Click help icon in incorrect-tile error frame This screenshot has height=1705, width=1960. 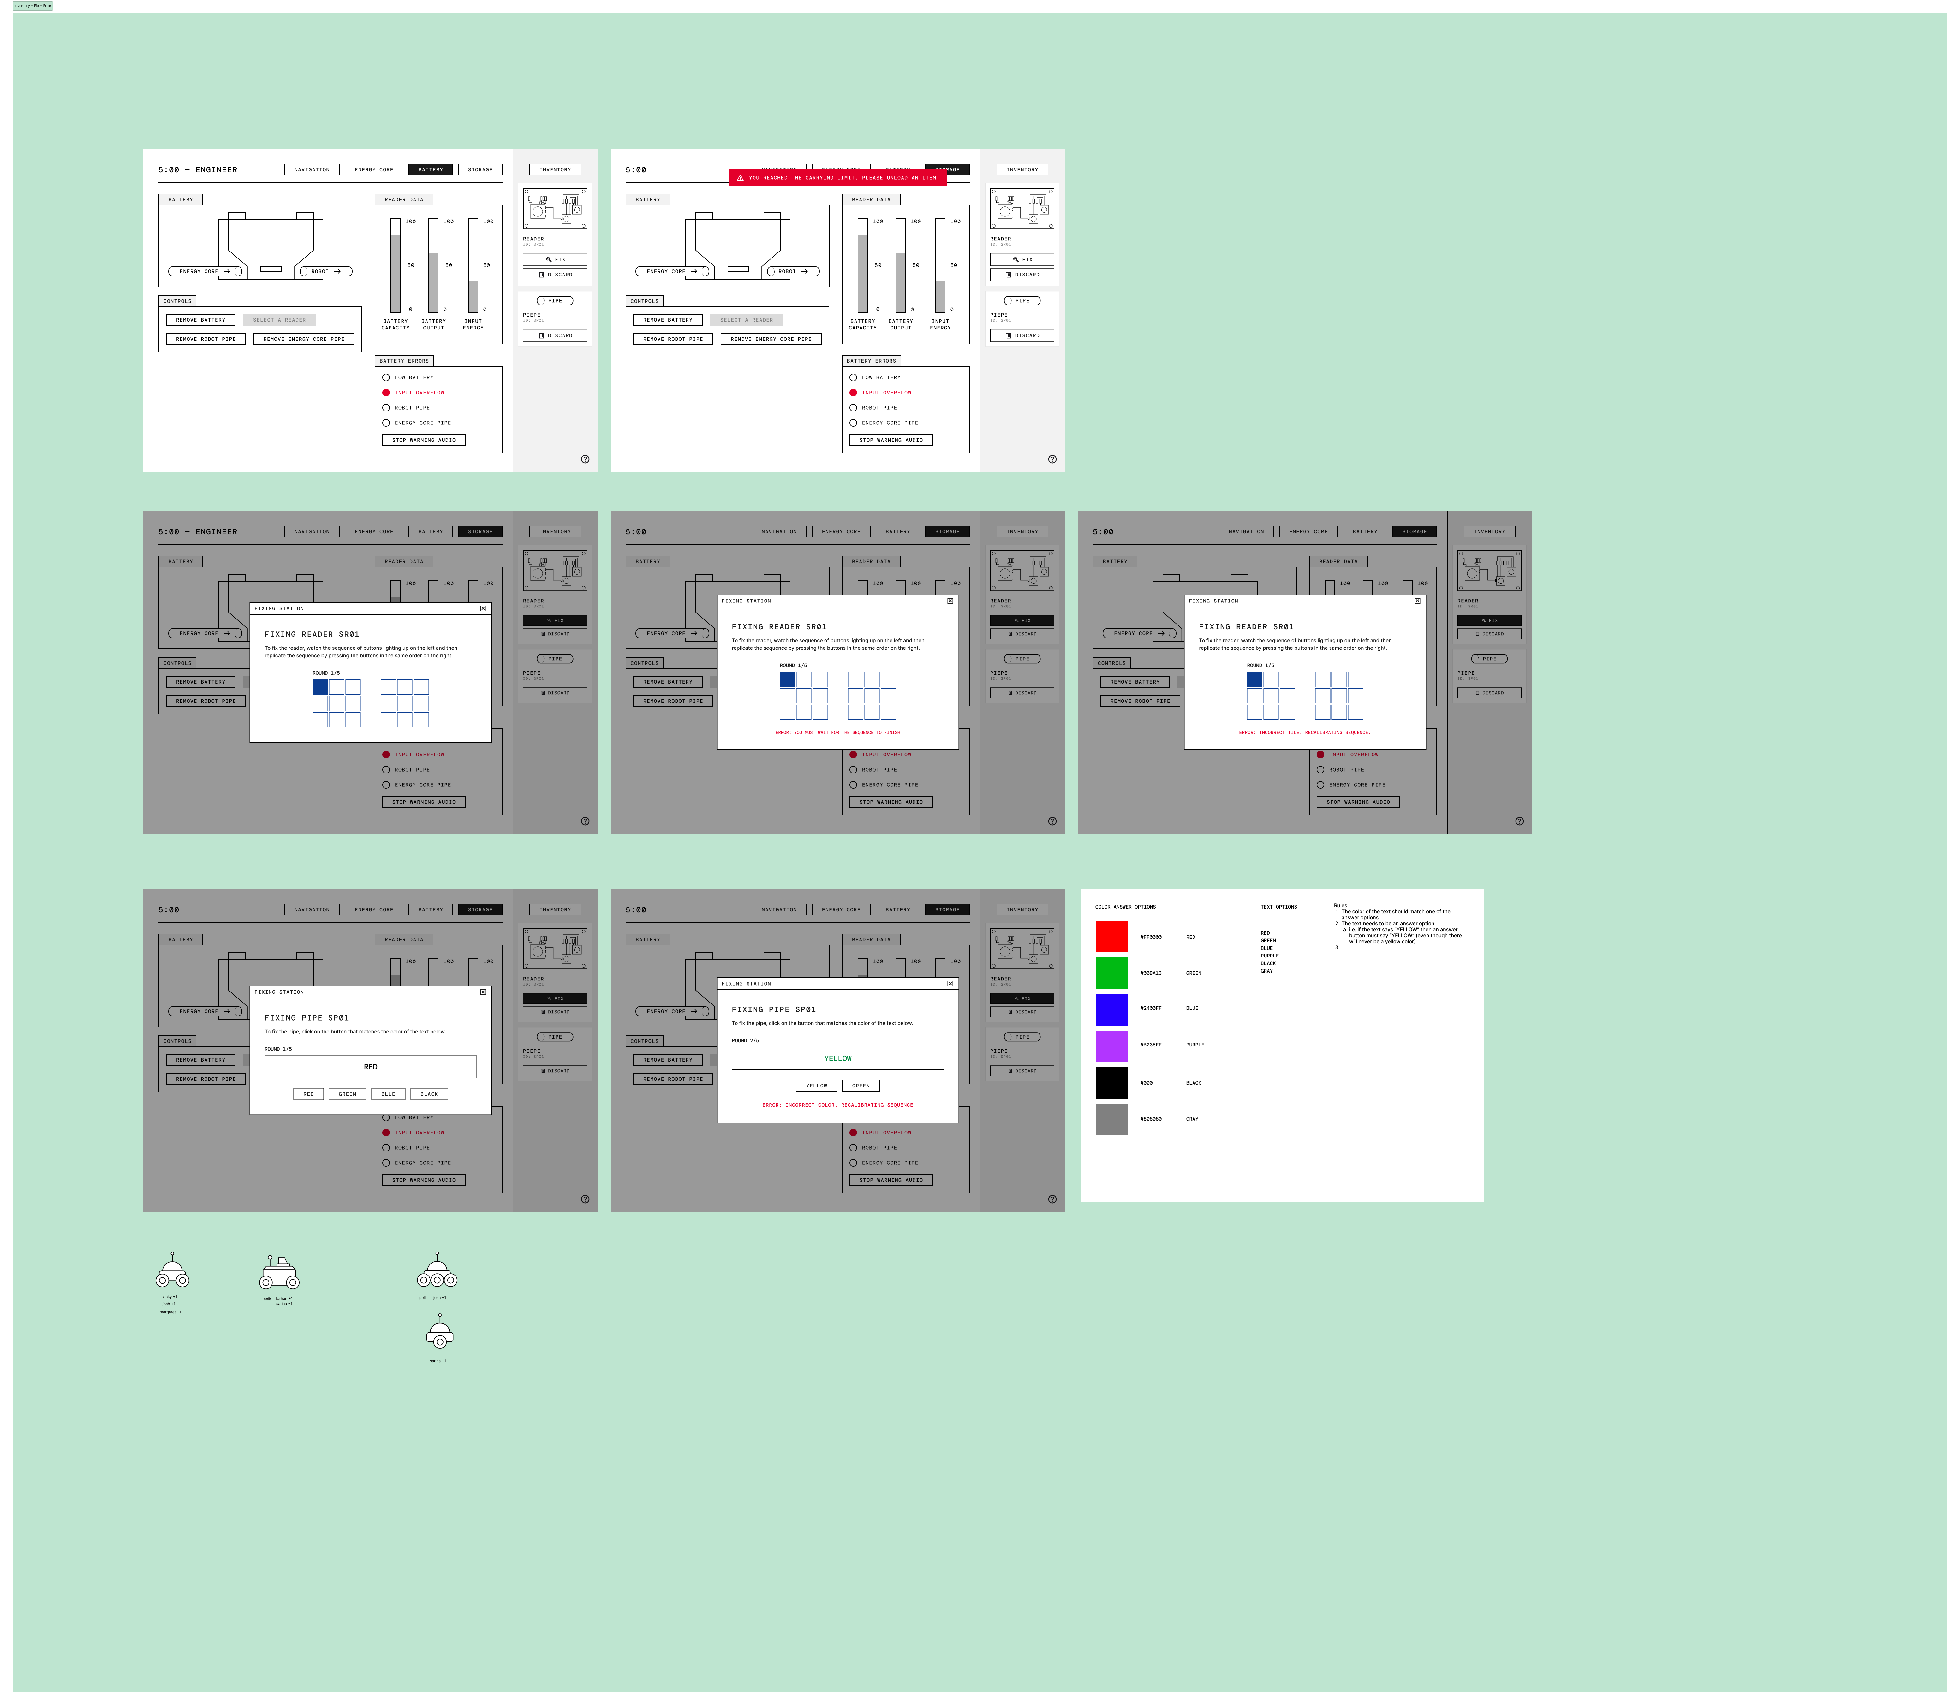(1519, 821)
